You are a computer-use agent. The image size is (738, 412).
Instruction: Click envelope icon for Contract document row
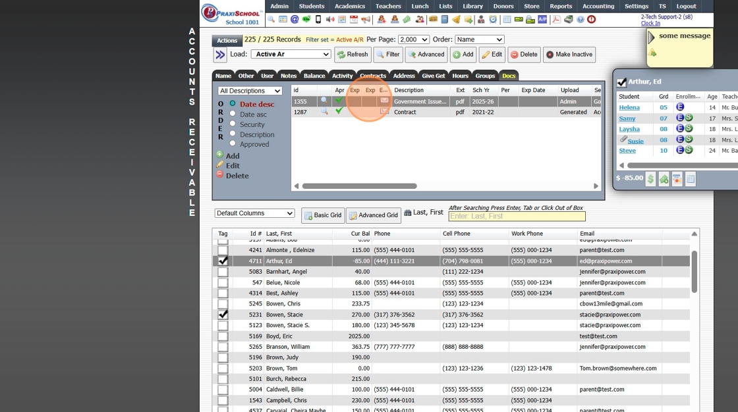tap(384, 112)
